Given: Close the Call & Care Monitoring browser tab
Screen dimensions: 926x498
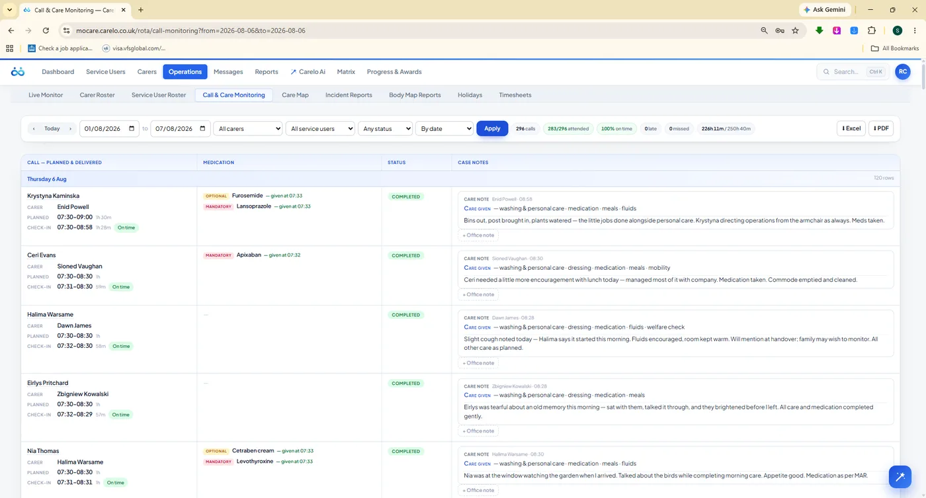Looking at the screenshot, I should coord(124,10).
